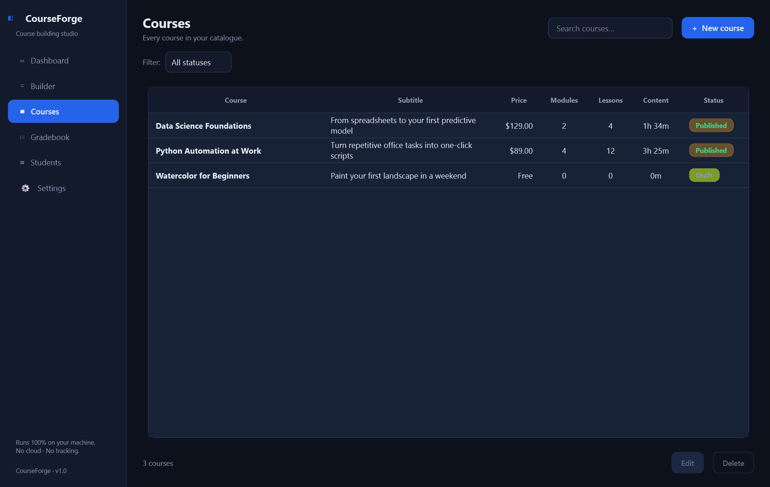Screen dimensions: 770x487
Task: Select the Watercolor for Beginners row
Action: pyautogui.click(x=448, y=176)
